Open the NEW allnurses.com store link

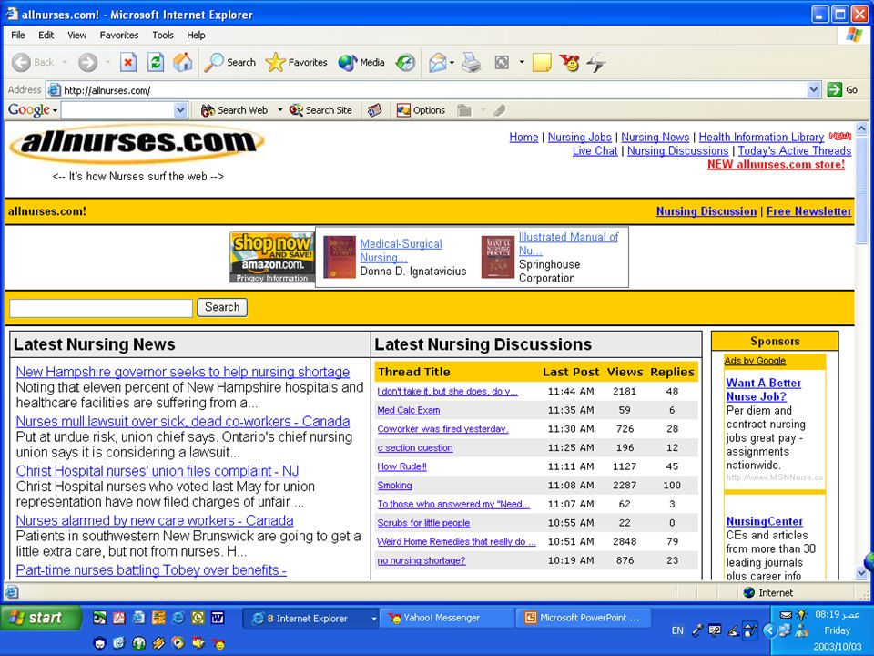776,165
